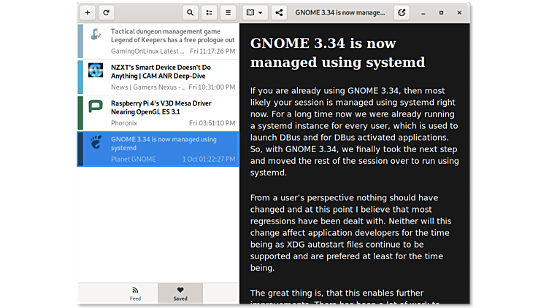Share the current article
Screen dimensions: 549x308
click(279, 12)
